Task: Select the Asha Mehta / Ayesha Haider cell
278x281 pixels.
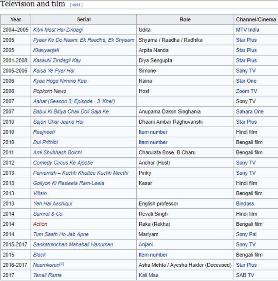Action: coord(185,265)
